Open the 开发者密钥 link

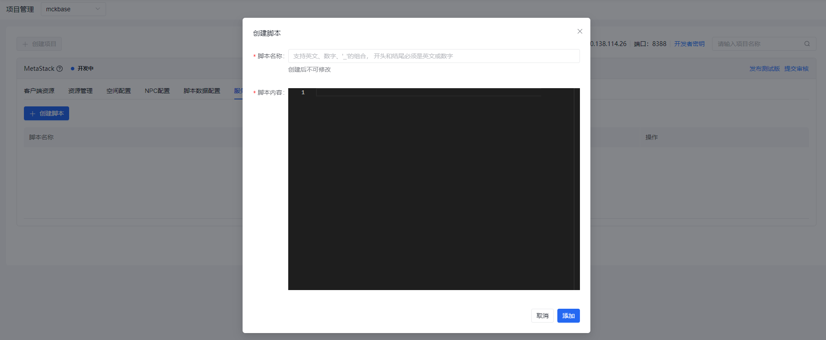[689, 44]
